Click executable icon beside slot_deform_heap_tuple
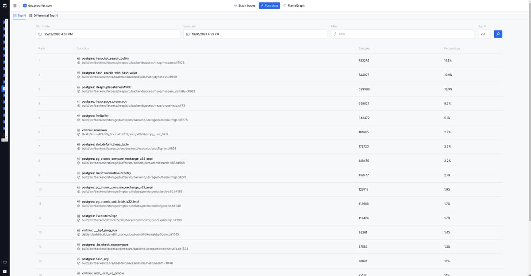This screenshot has height=276, width=531. click(79, 144)
